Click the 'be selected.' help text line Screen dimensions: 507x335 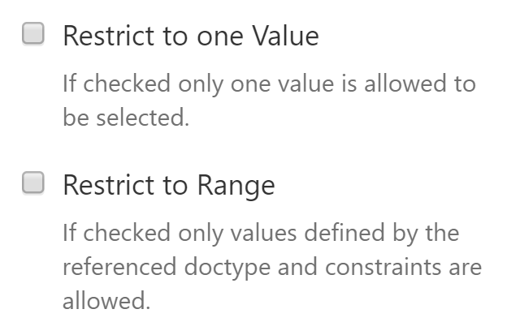125,118
